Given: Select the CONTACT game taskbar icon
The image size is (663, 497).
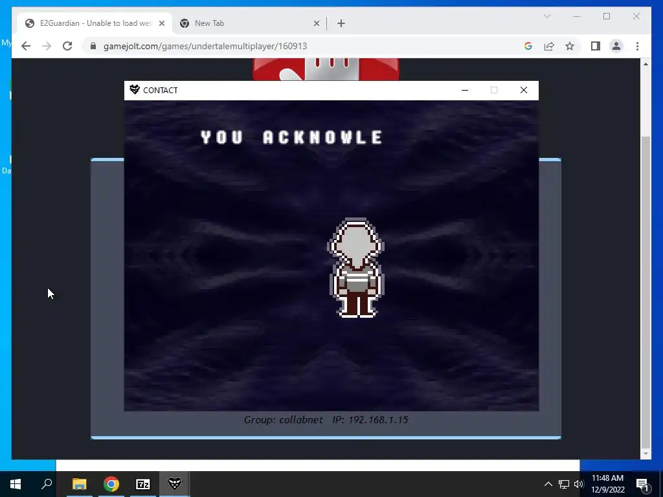Looking at the screenshot, I should point(175,484).
